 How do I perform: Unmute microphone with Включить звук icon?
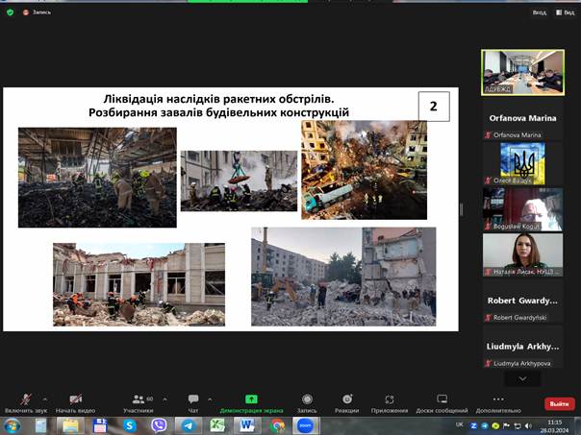[x=25, y=399]
